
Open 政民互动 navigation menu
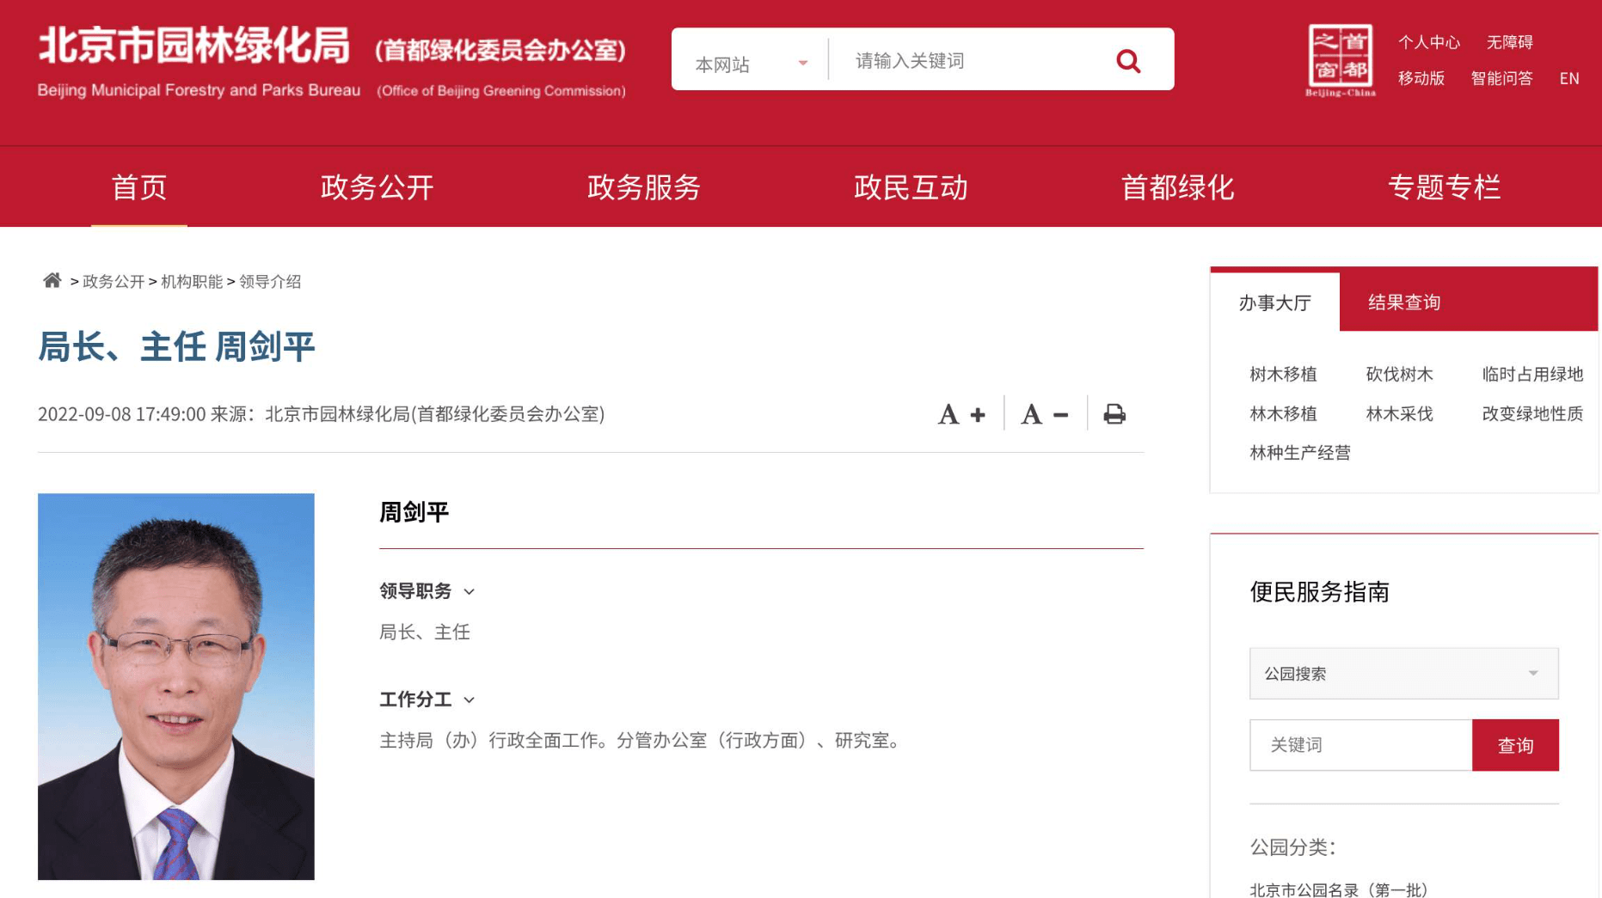911,186
